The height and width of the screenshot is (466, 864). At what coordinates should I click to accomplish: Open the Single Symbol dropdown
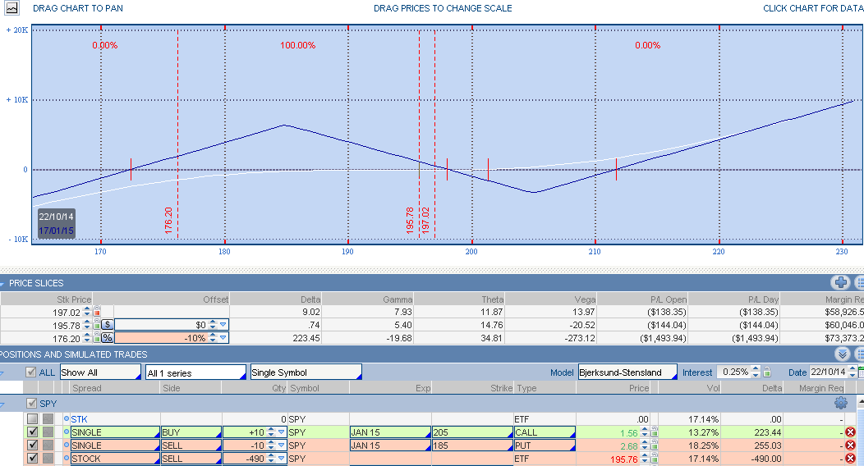tap(306, 372)
